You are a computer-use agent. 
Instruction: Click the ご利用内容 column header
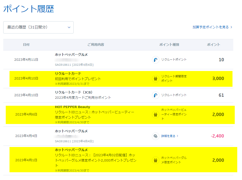tap(96, 45)
